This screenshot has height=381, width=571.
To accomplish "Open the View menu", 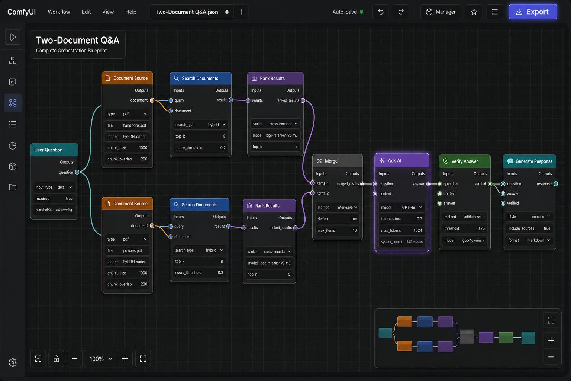I will point(108,12).
